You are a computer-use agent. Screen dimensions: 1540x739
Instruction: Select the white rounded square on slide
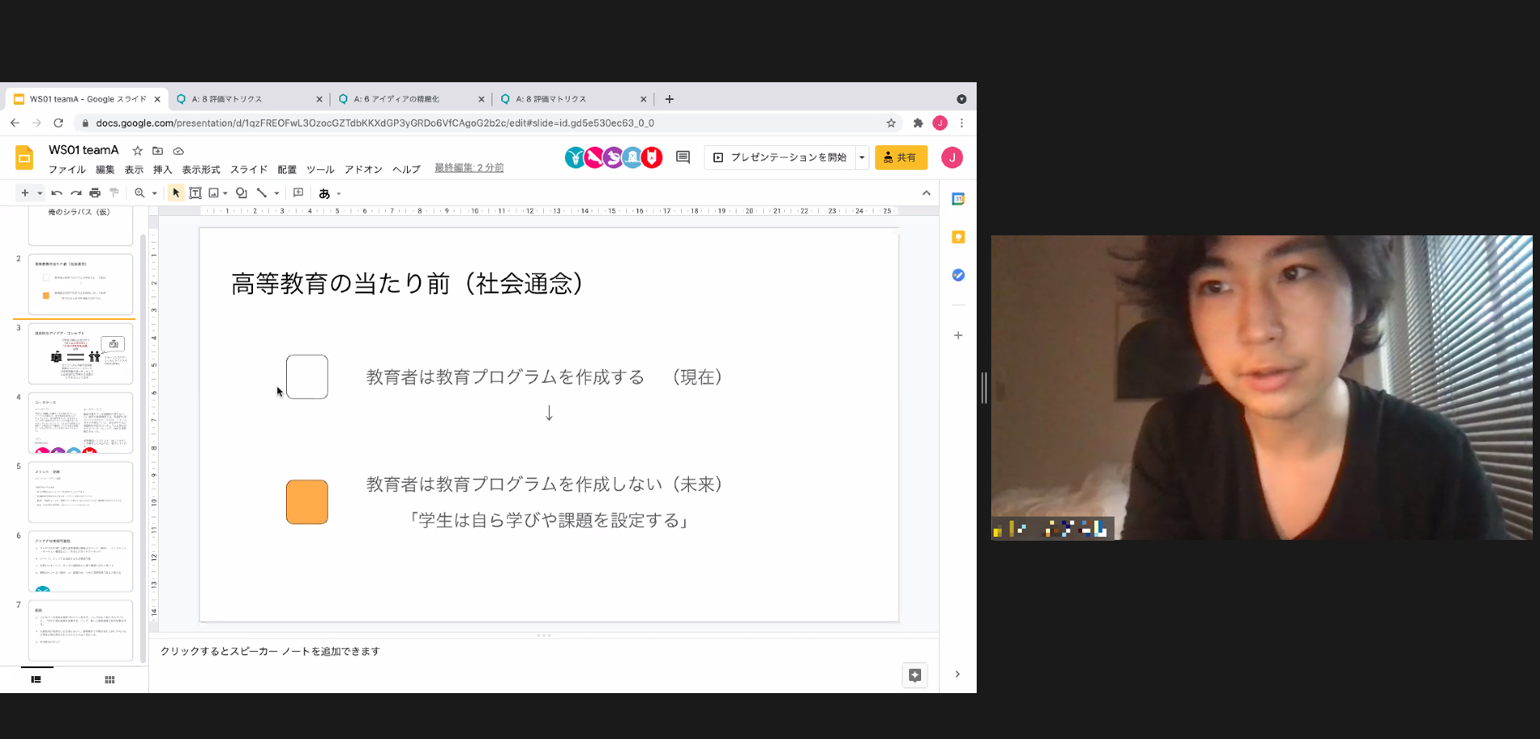coord(307,377)
